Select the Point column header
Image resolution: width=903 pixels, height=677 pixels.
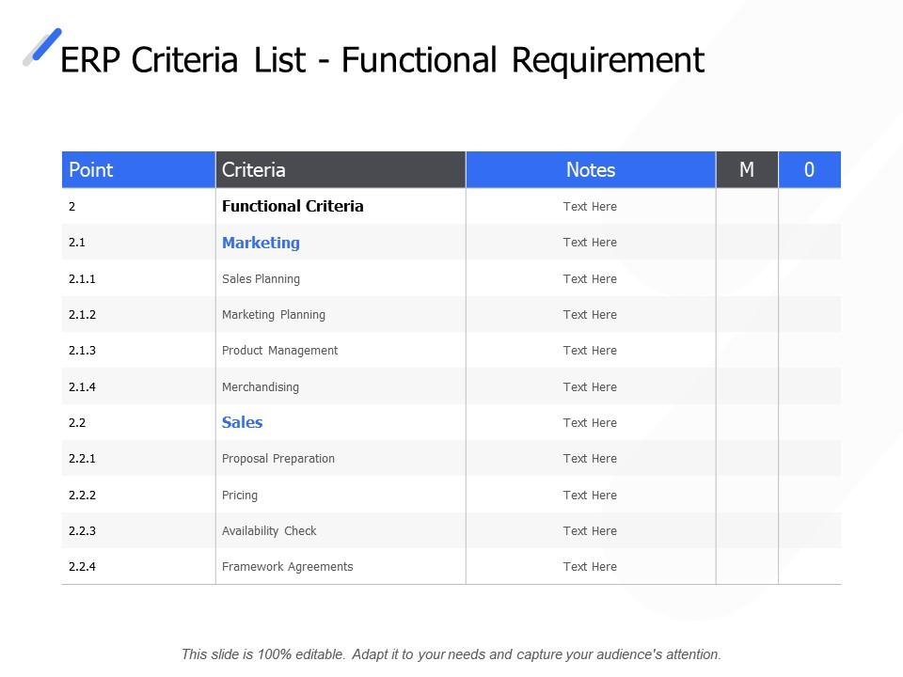tap(139, 170)
